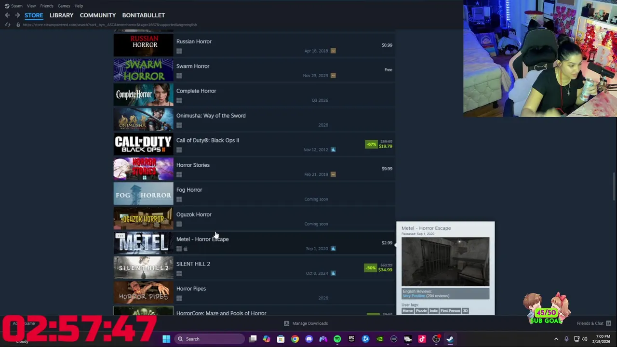Open TikTok from the taskbar
The height and width of the screenshot is (347, 617).
422,339
